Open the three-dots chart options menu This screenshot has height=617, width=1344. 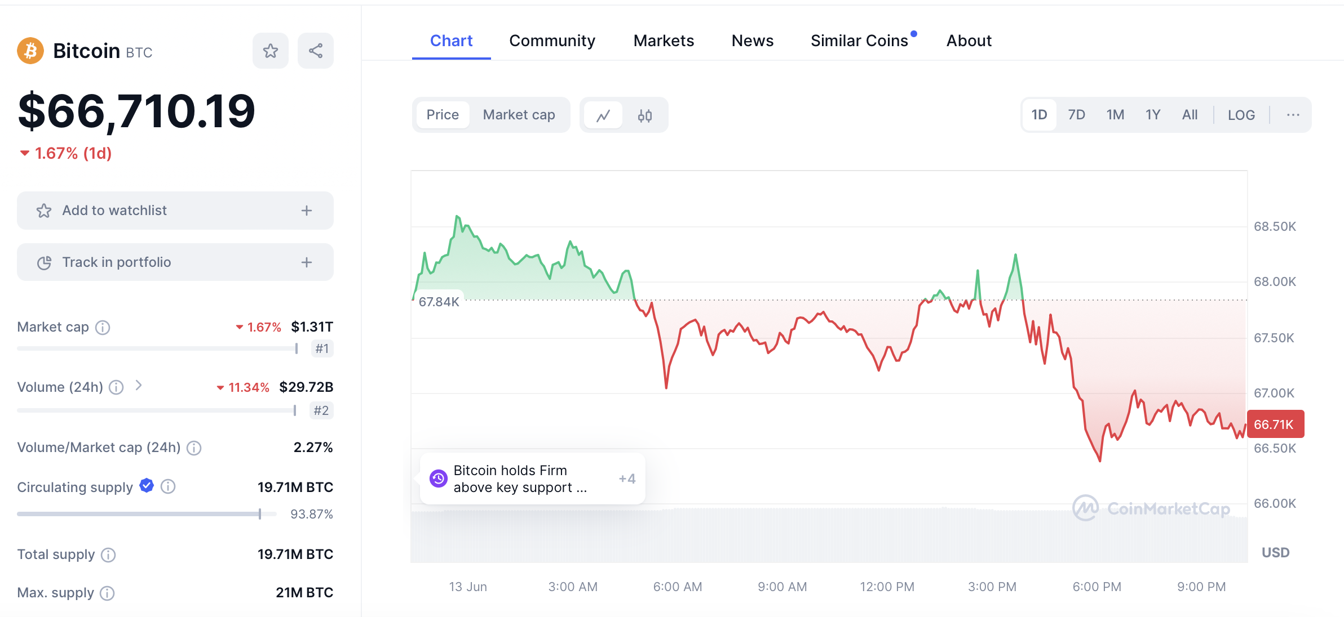(1293, 115)
